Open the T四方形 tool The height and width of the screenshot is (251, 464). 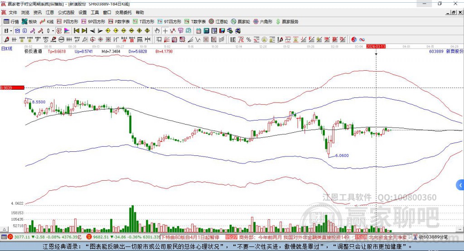tap(144, 22)
